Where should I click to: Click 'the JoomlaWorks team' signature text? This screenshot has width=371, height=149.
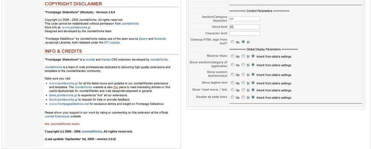[62, 124]
